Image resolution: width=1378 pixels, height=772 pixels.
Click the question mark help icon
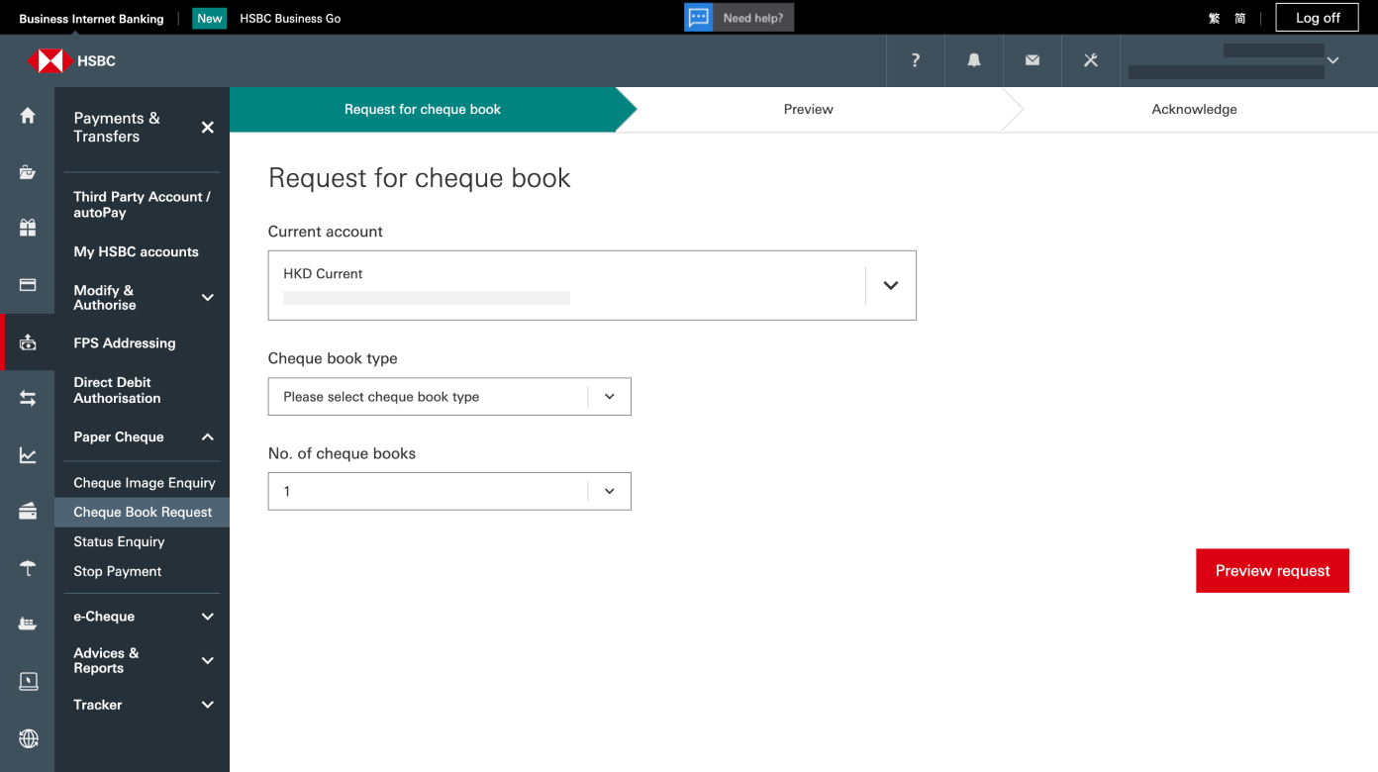pos(916,60)
